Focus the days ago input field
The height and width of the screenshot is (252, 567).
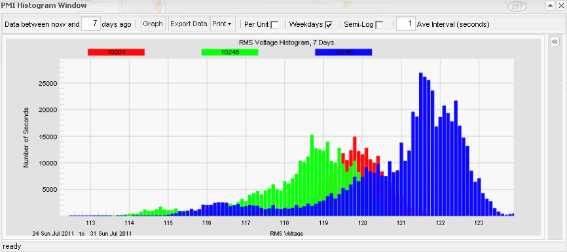[91, 24]
